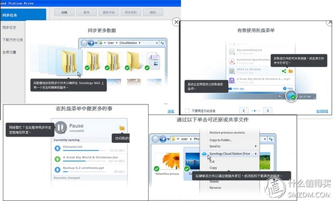Open the CloudStation address bar dropdown arrow

[x=157, y=43]
